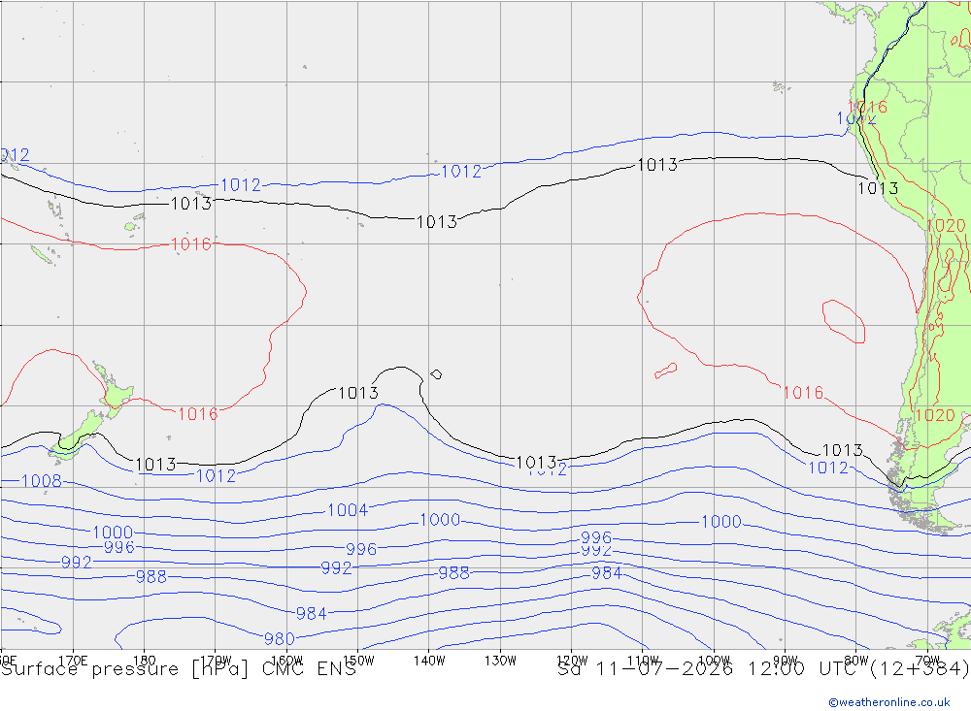Click the 130W longitude label

pyautogui.click(x=500, y=661)
